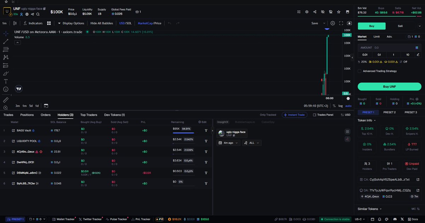
Task: Open the Dev Tokens (1) tab
Action: pyautogui.click(x=114, y=115)
